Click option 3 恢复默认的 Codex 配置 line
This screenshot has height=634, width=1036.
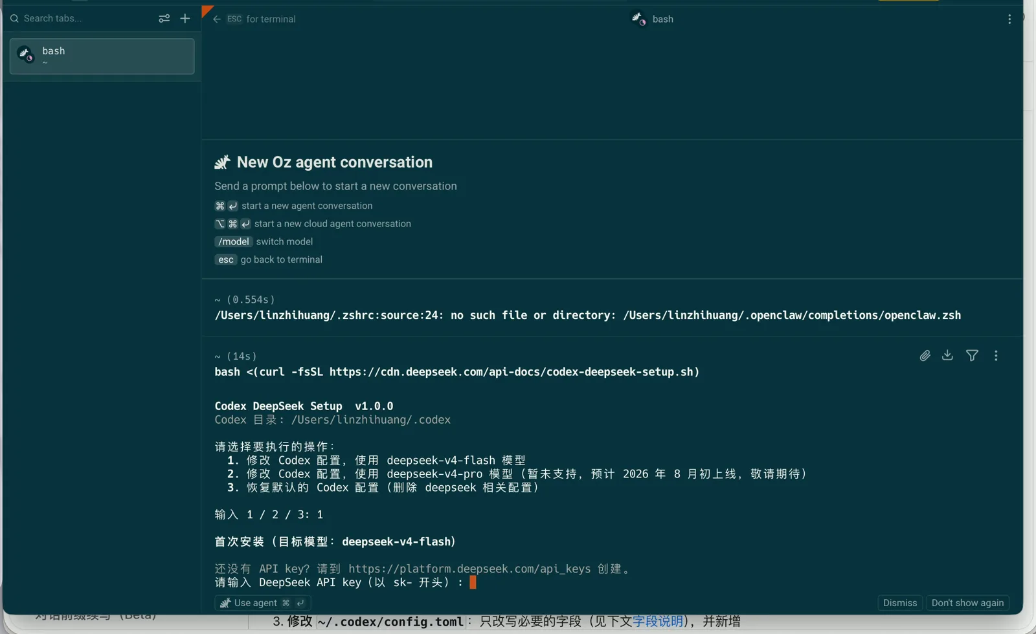[383, 488]
